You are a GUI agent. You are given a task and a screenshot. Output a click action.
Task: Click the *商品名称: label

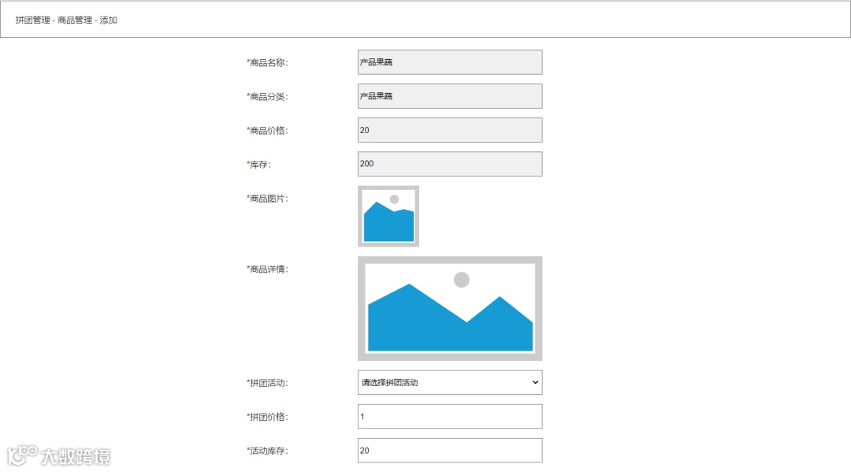268,62
